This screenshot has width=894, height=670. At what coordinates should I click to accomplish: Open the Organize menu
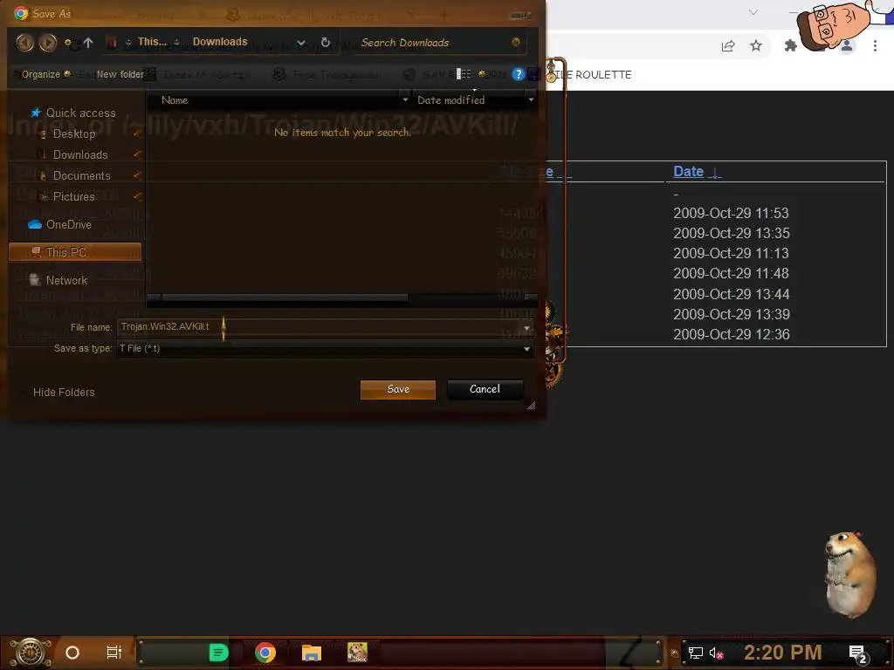(45, 74)
